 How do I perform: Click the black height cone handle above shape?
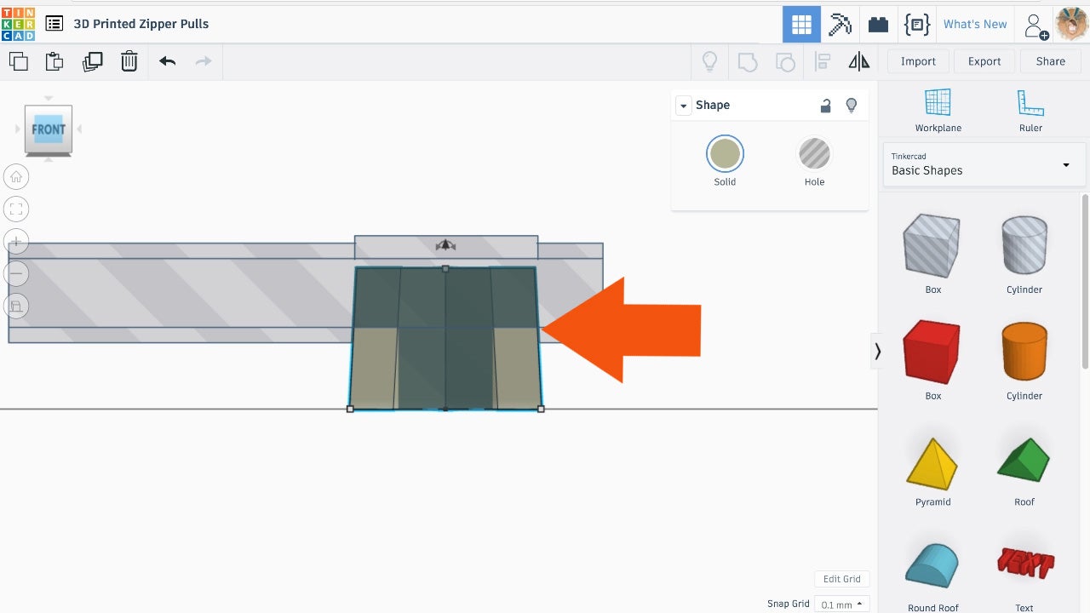[x=445, y=245]
